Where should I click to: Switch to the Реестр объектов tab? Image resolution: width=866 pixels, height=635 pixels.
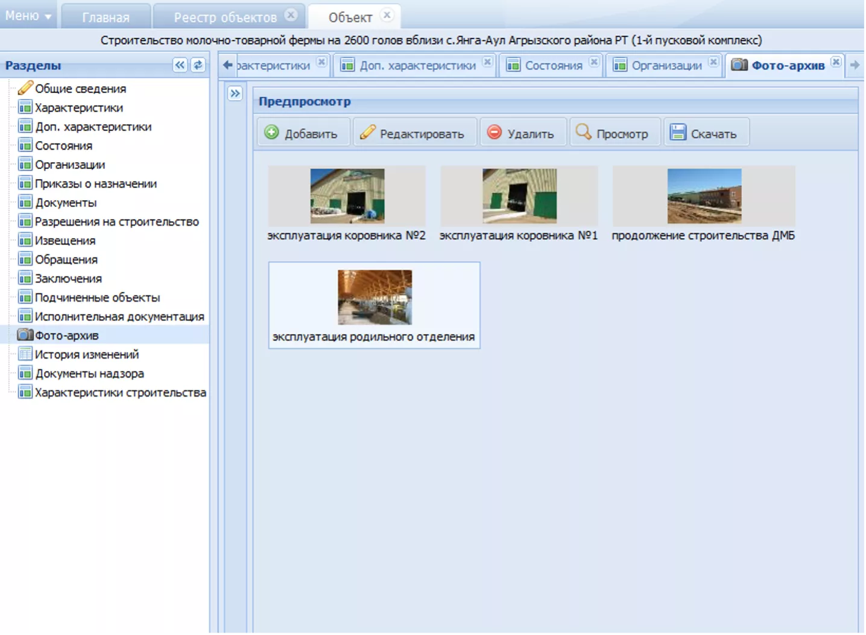click(225, 17)
